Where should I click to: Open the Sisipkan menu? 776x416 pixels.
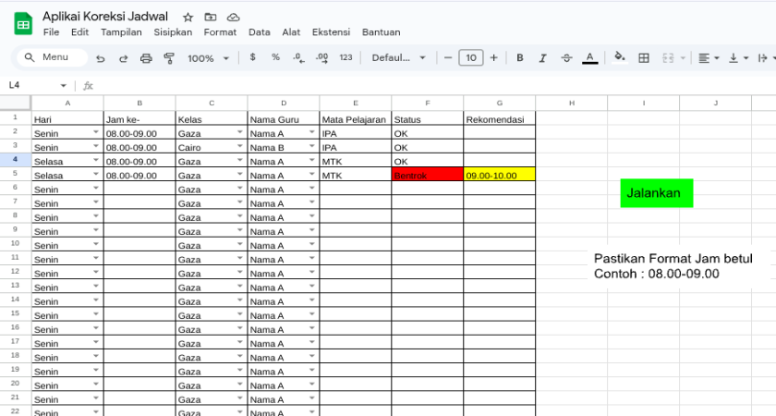point(173,31)
